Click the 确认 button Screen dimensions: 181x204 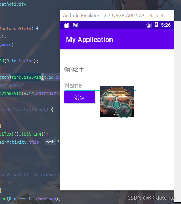coord(80,97)
